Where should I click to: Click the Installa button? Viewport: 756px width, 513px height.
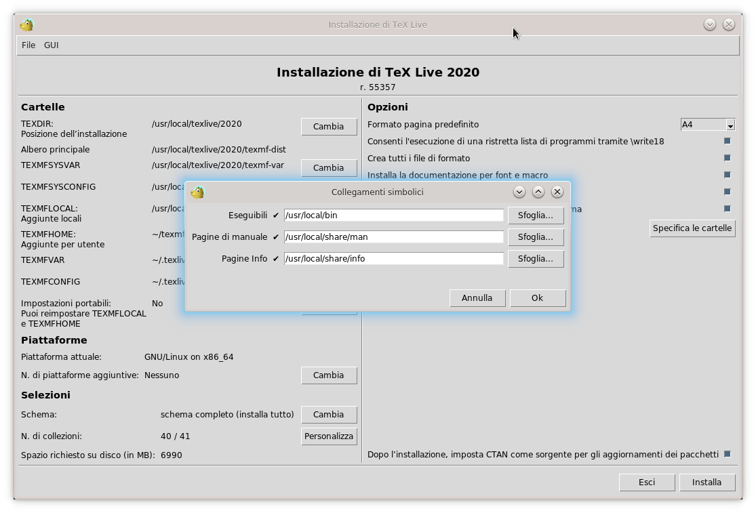tap(707, 483)
